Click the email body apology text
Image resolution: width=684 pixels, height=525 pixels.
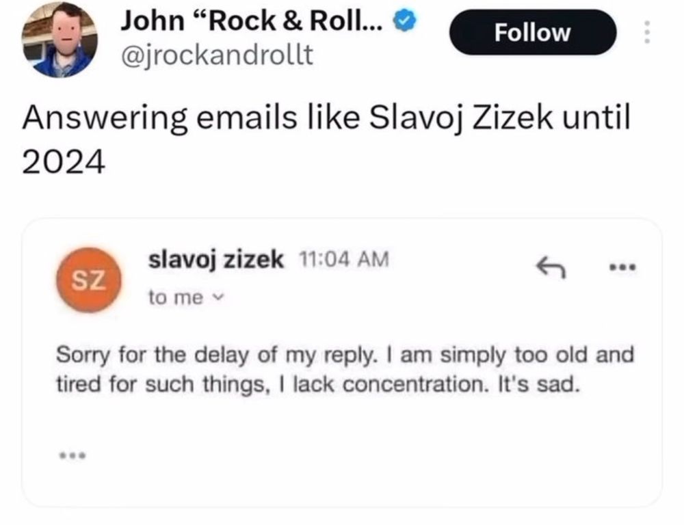tap(345, 368)
